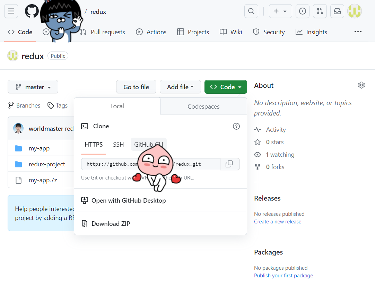Open the Actions tab

click(151, 32)
